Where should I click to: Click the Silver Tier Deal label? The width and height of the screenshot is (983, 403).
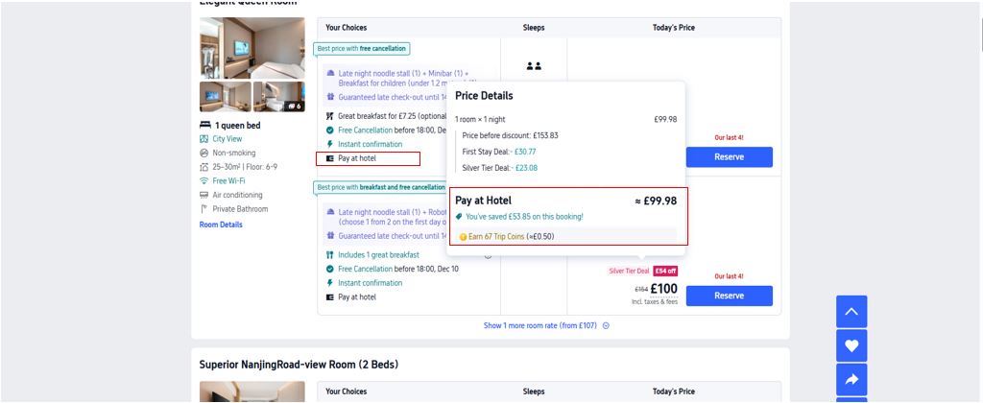[x=629, y=271]
